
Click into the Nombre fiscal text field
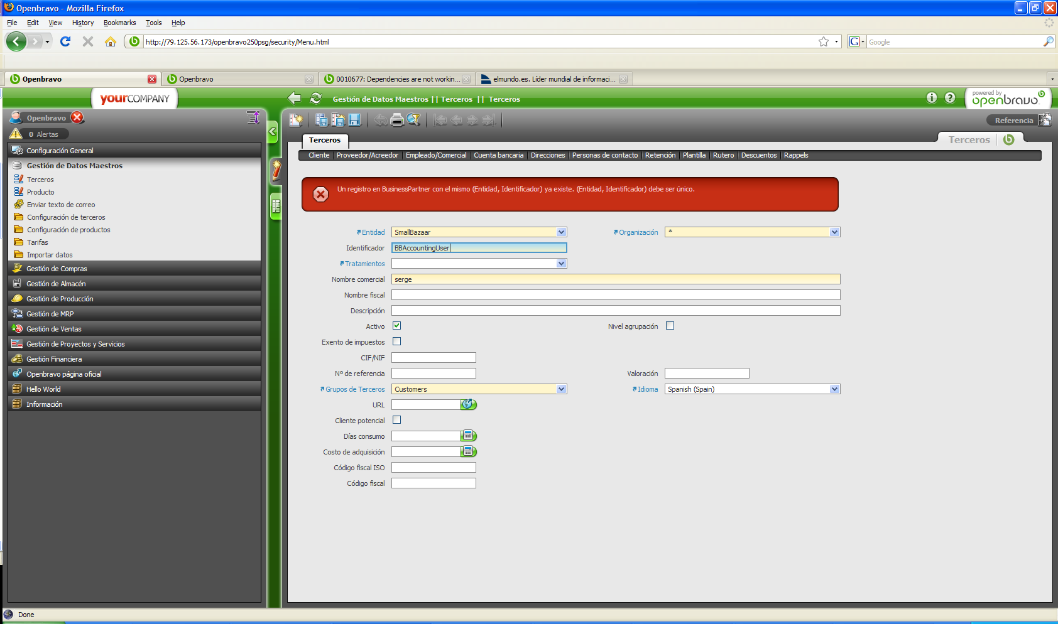[615, 295]
